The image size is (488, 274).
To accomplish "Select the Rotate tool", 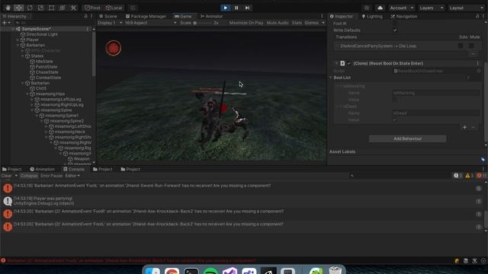I will pyautogui.click(x=30, y=8).
